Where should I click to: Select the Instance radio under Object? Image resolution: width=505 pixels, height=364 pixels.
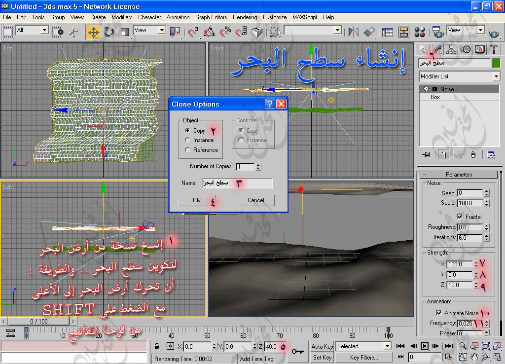coord(187,140)
